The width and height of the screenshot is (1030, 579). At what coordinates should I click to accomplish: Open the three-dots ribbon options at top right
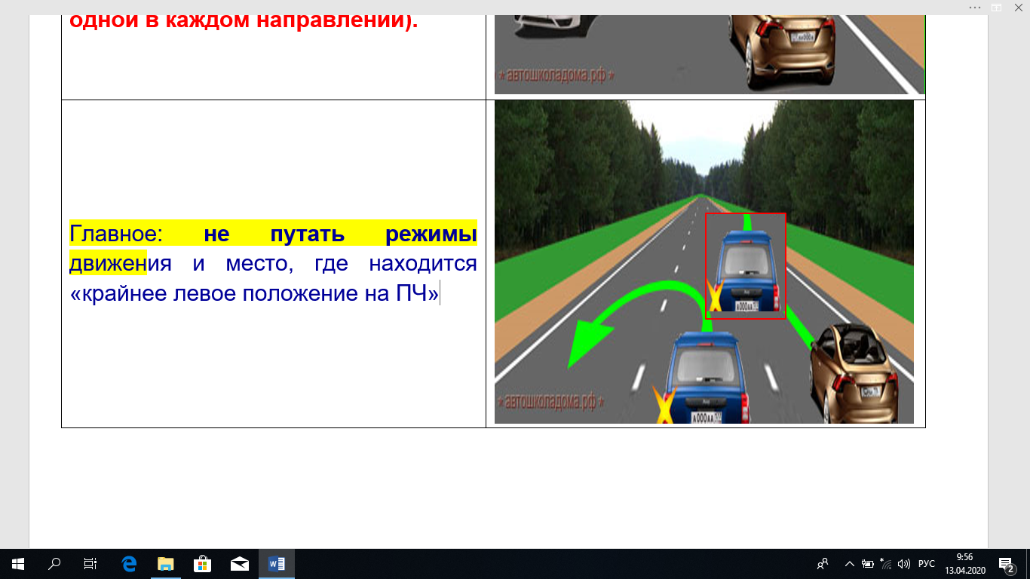974,6
